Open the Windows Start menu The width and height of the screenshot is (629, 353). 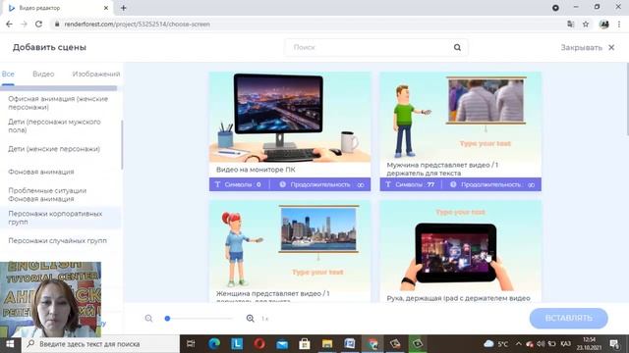point(10,344)
